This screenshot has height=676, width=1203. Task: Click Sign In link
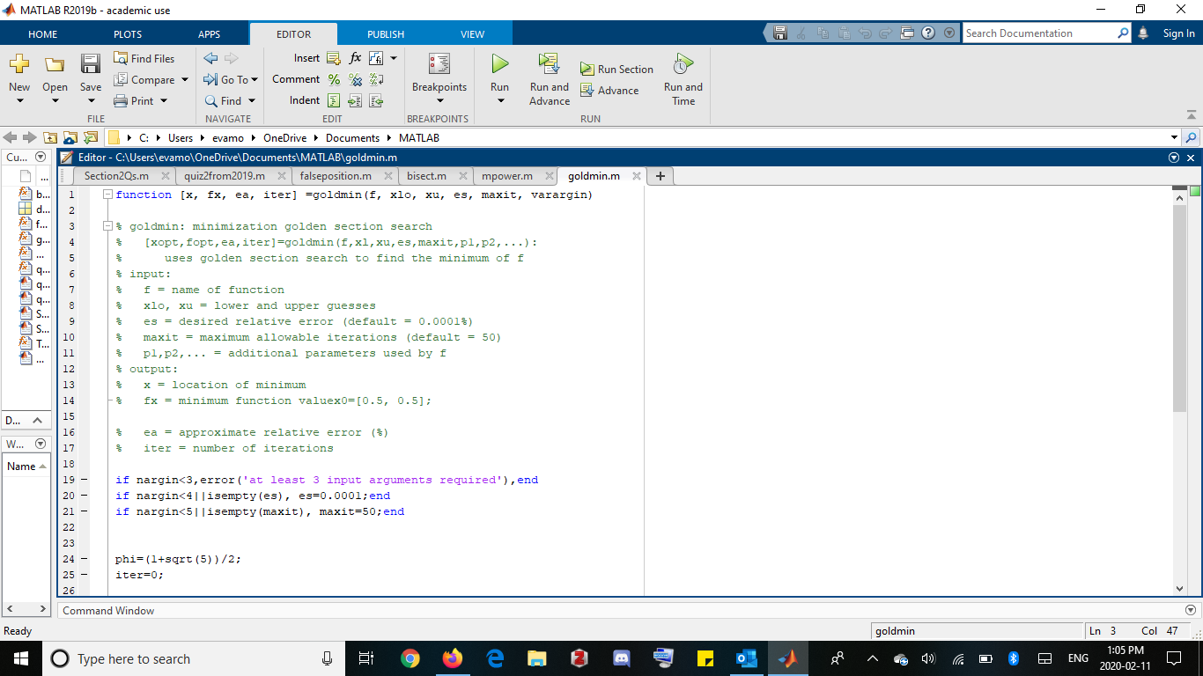pyautogui.click(x=1178, y=33)
